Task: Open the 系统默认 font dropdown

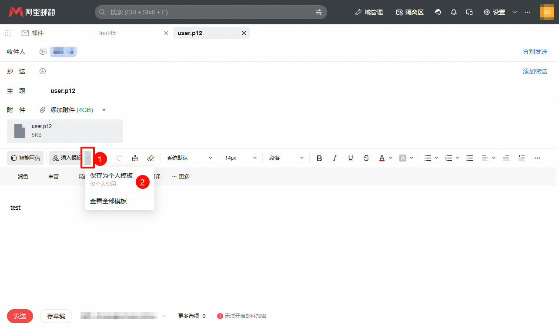Action: point(190,158)
